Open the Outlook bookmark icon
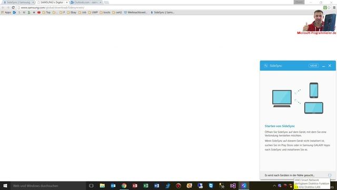The width and height of the screenshot is (337, 190). (14, 13)
